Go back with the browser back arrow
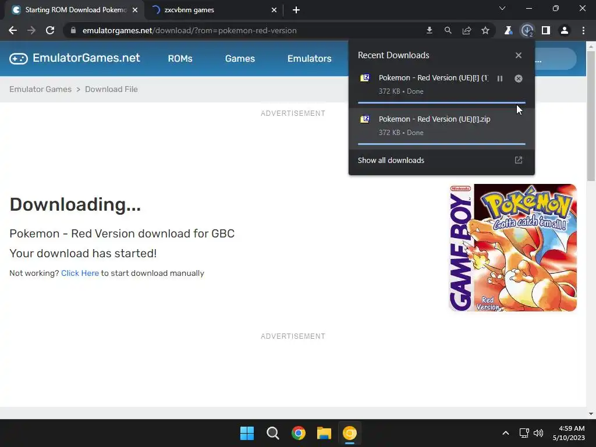The image size is (596, 447). coord(13,30)
